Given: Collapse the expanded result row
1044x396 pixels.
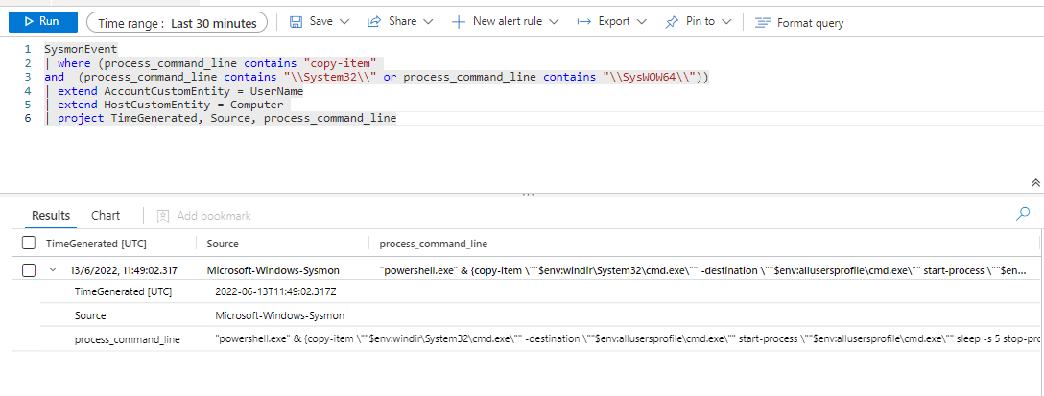Looking at the screenshot, I should [x=53, y=270].
